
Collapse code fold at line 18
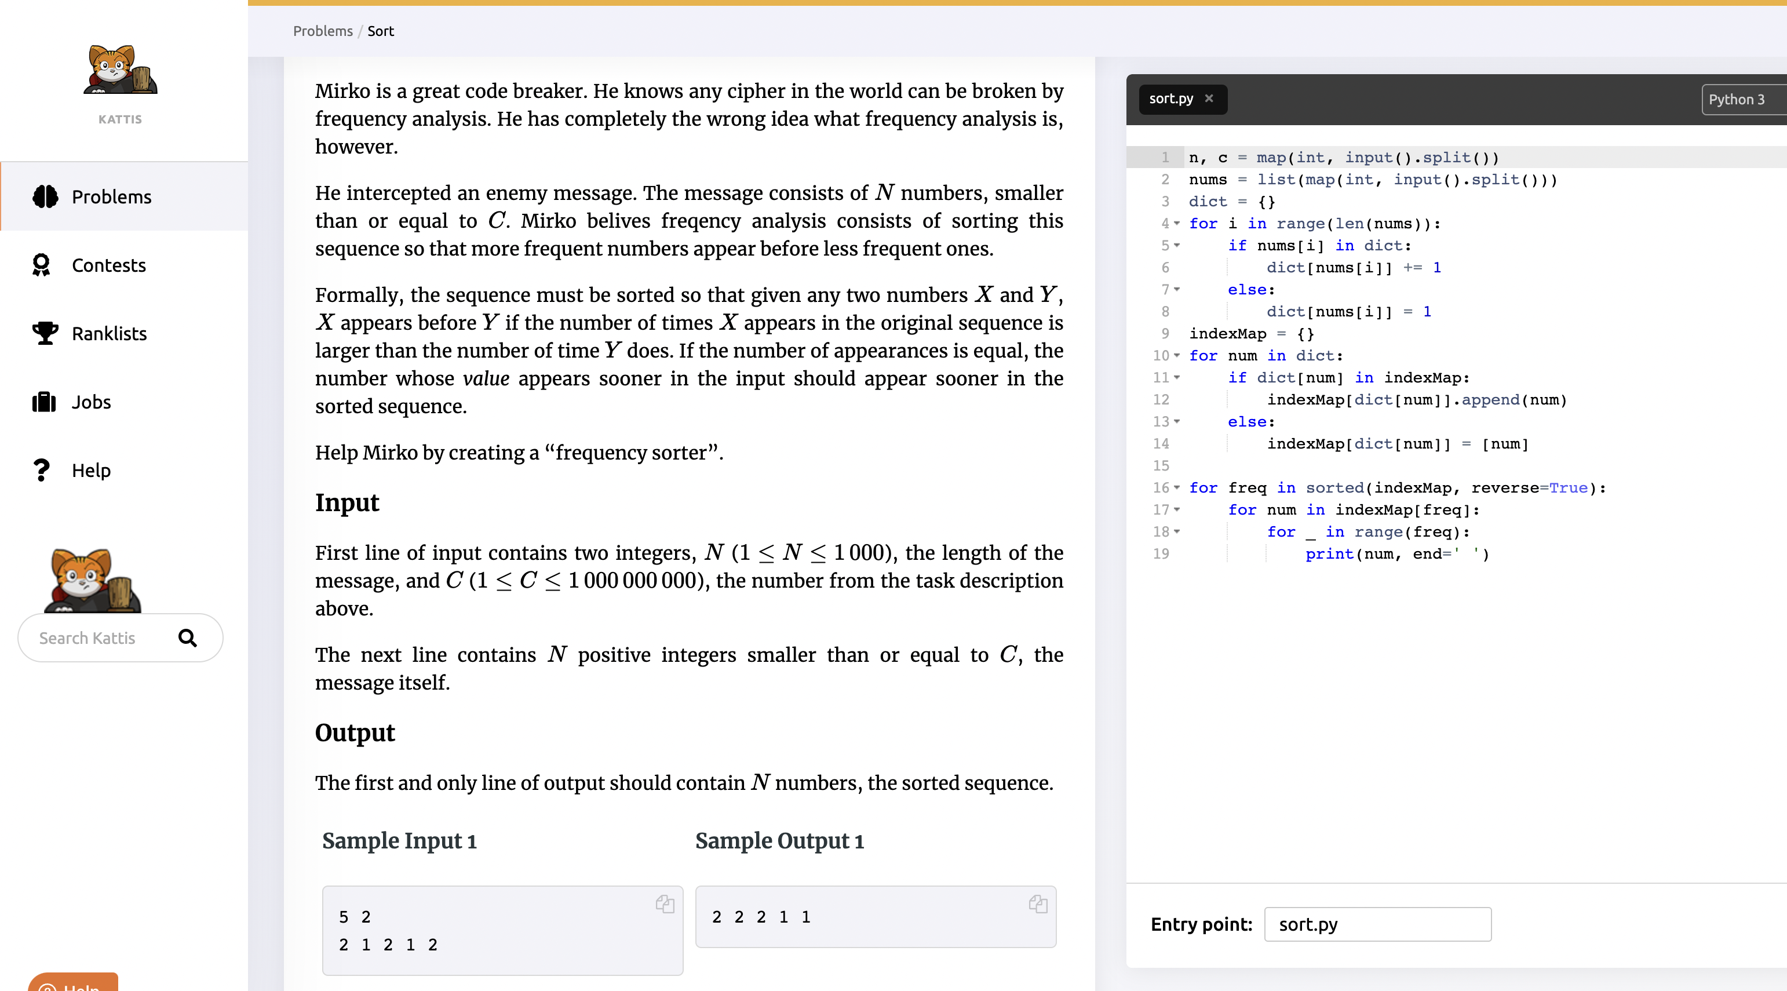pyautogui.click(x=1177, y=531)
